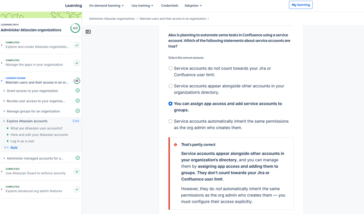Click the checkmark beside Explore and create Atlassian organizations
Image resolution: width=364 pixels, height=214 pixels.
click(77, 45)
